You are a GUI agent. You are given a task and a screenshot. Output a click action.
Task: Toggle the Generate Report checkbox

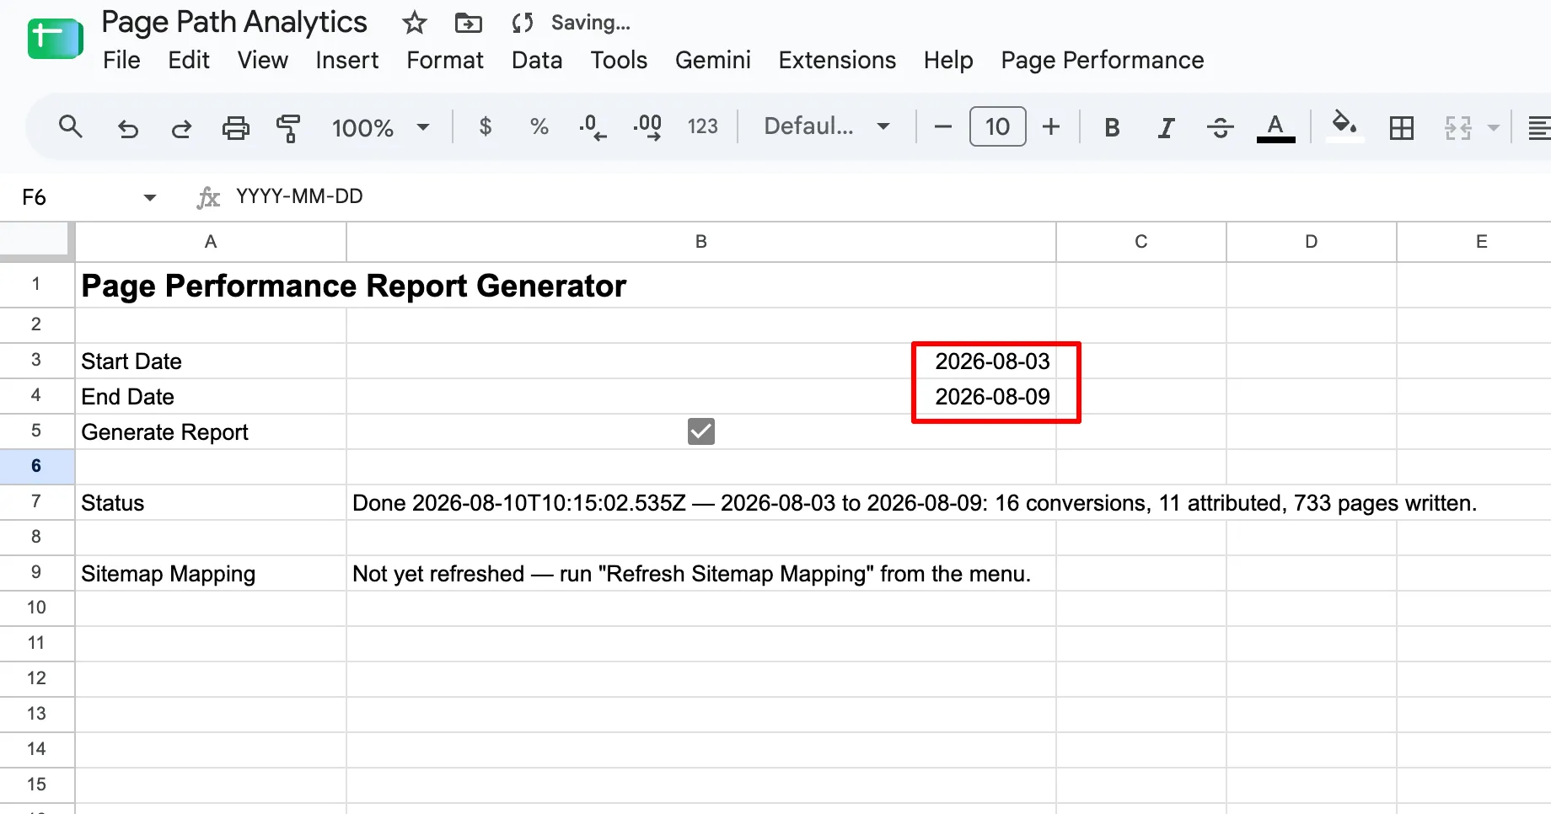coord(700,431)
